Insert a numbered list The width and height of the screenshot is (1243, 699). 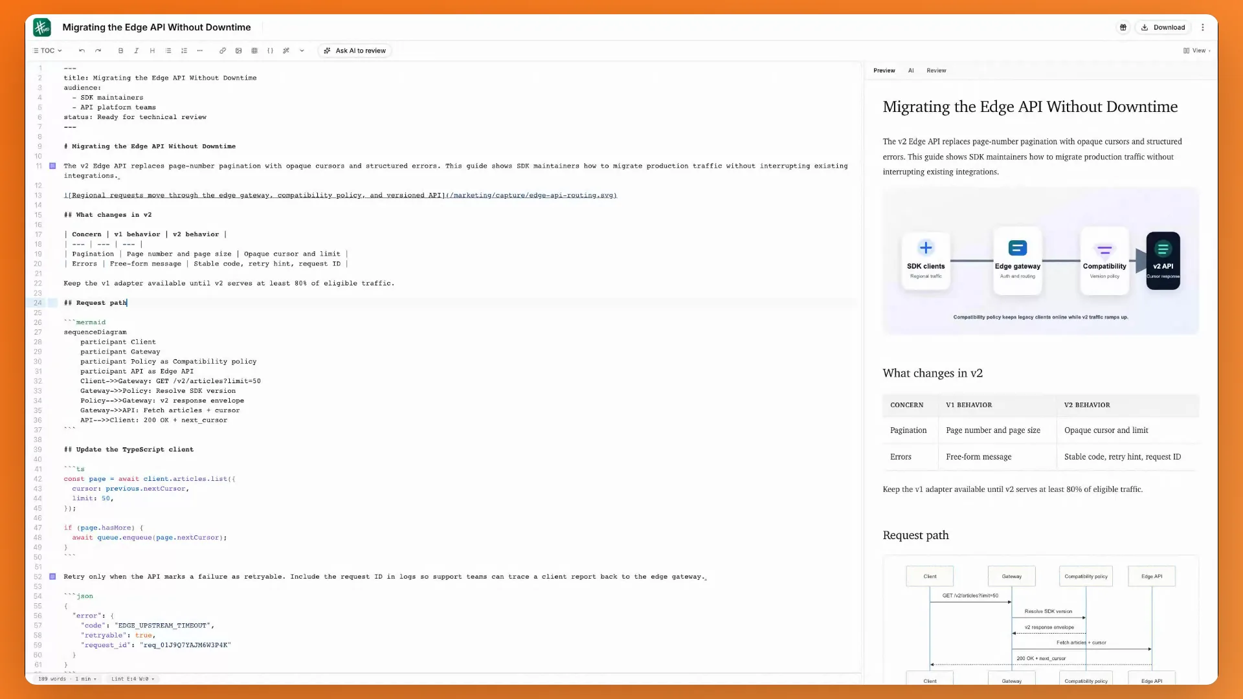coord(184,50)
